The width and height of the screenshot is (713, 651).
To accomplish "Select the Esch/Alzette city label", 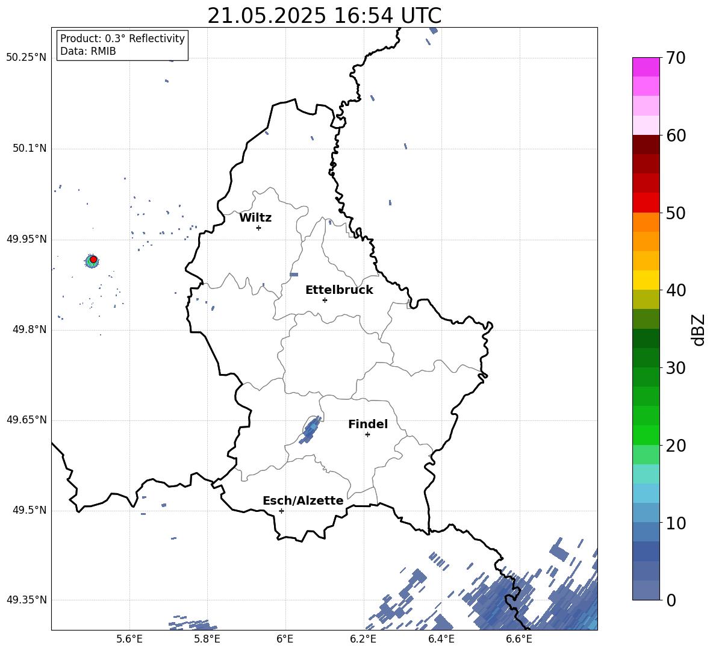I will click(303, 500).
